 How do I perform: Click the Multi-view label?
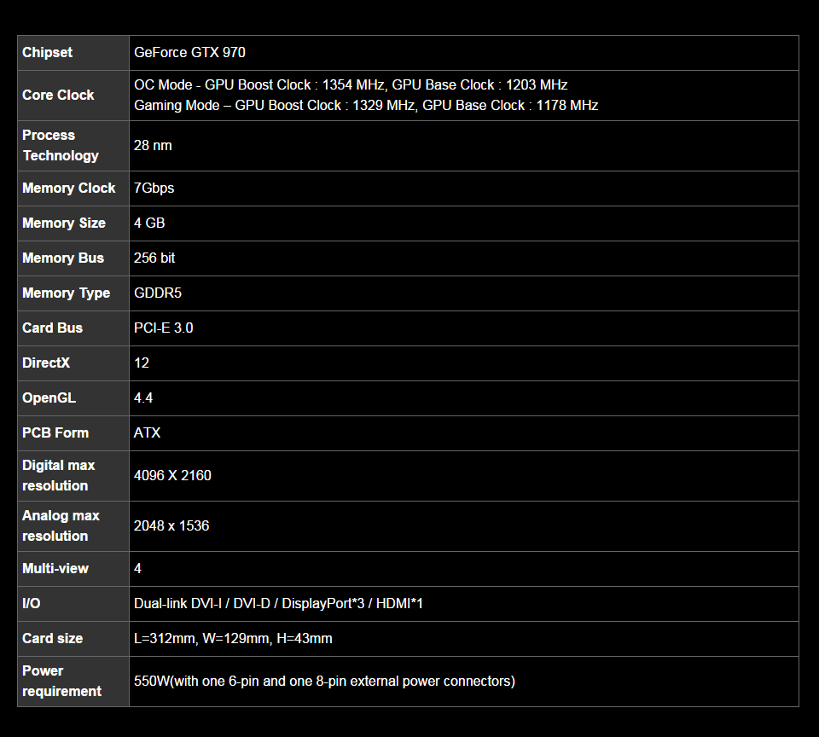pos(55,569)
